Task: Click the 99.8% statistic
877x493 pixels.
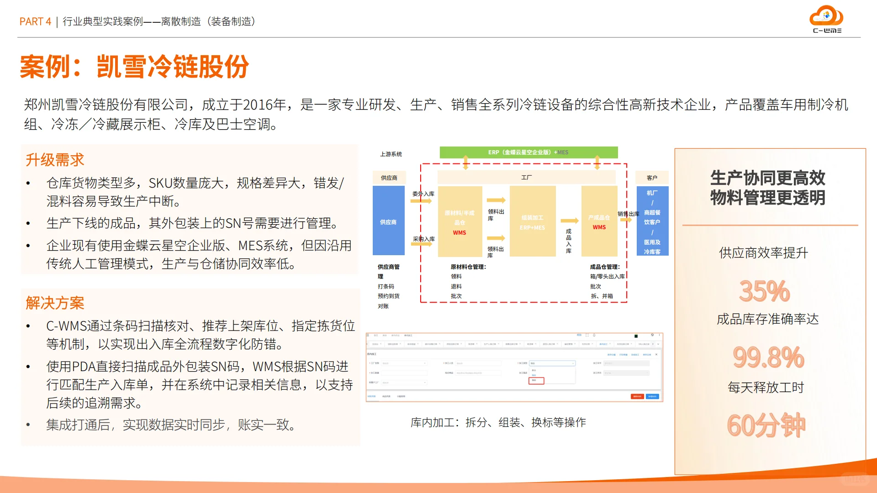Action: 768,357
